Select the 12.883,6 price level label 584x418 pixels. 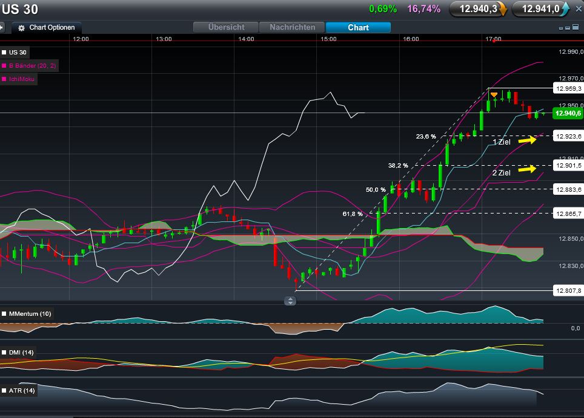coord(568,190)
